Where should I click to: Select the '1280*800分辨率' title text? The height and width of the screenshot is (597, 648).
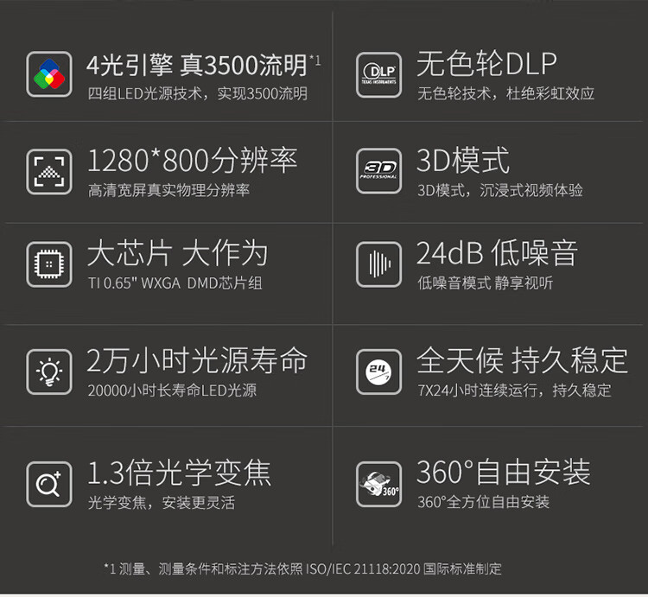pos(193,161)
